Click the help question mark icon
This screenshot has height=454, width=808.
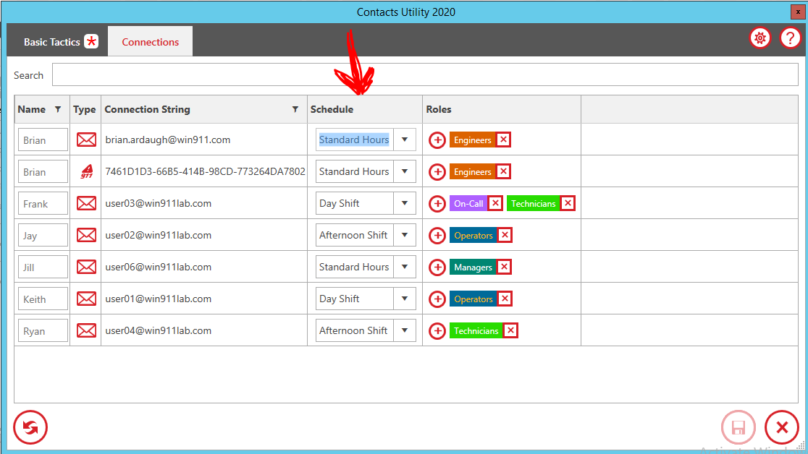click(x=790, y=38)
